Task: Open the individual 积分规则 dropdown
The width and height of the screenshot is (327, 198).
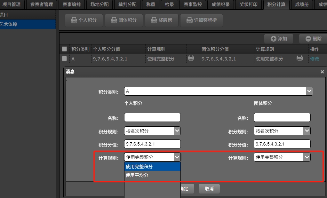Action: 177,131
